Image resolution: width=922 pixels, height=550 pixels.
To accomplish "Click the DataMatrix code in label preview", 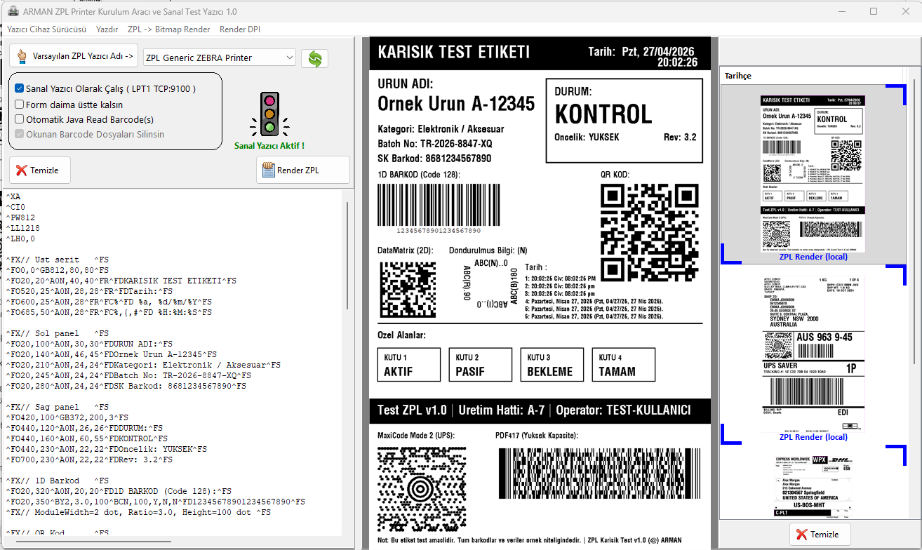I will click(x=407, y=290).
